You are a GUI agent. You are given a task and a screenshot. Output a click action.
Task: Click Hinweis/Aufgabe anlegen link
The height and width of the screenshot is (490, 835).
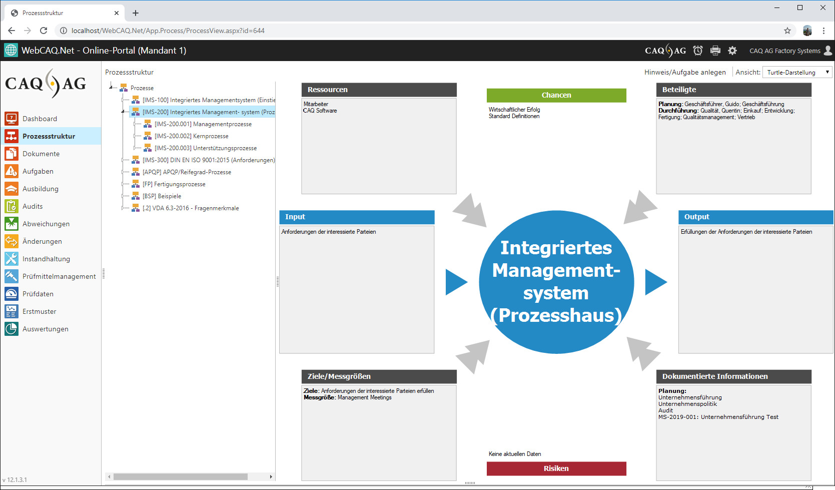click(684, 73)
